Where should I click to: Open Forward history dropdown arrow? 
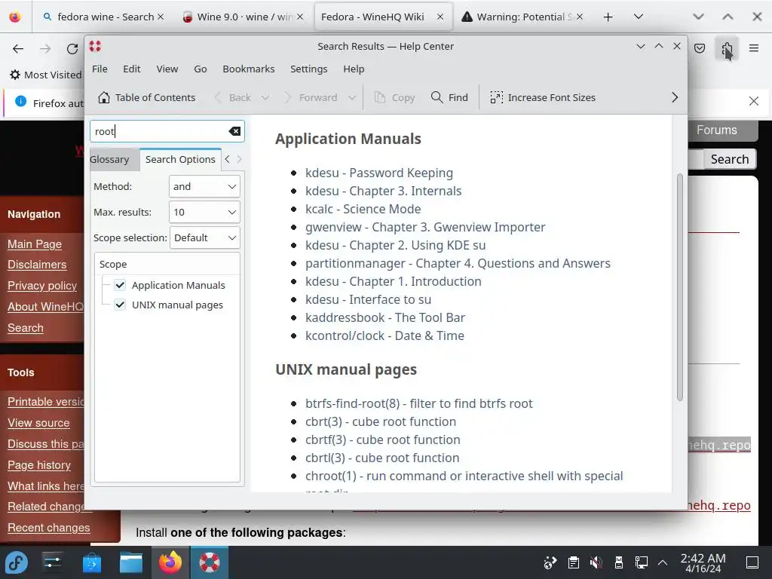click(351, 97)
